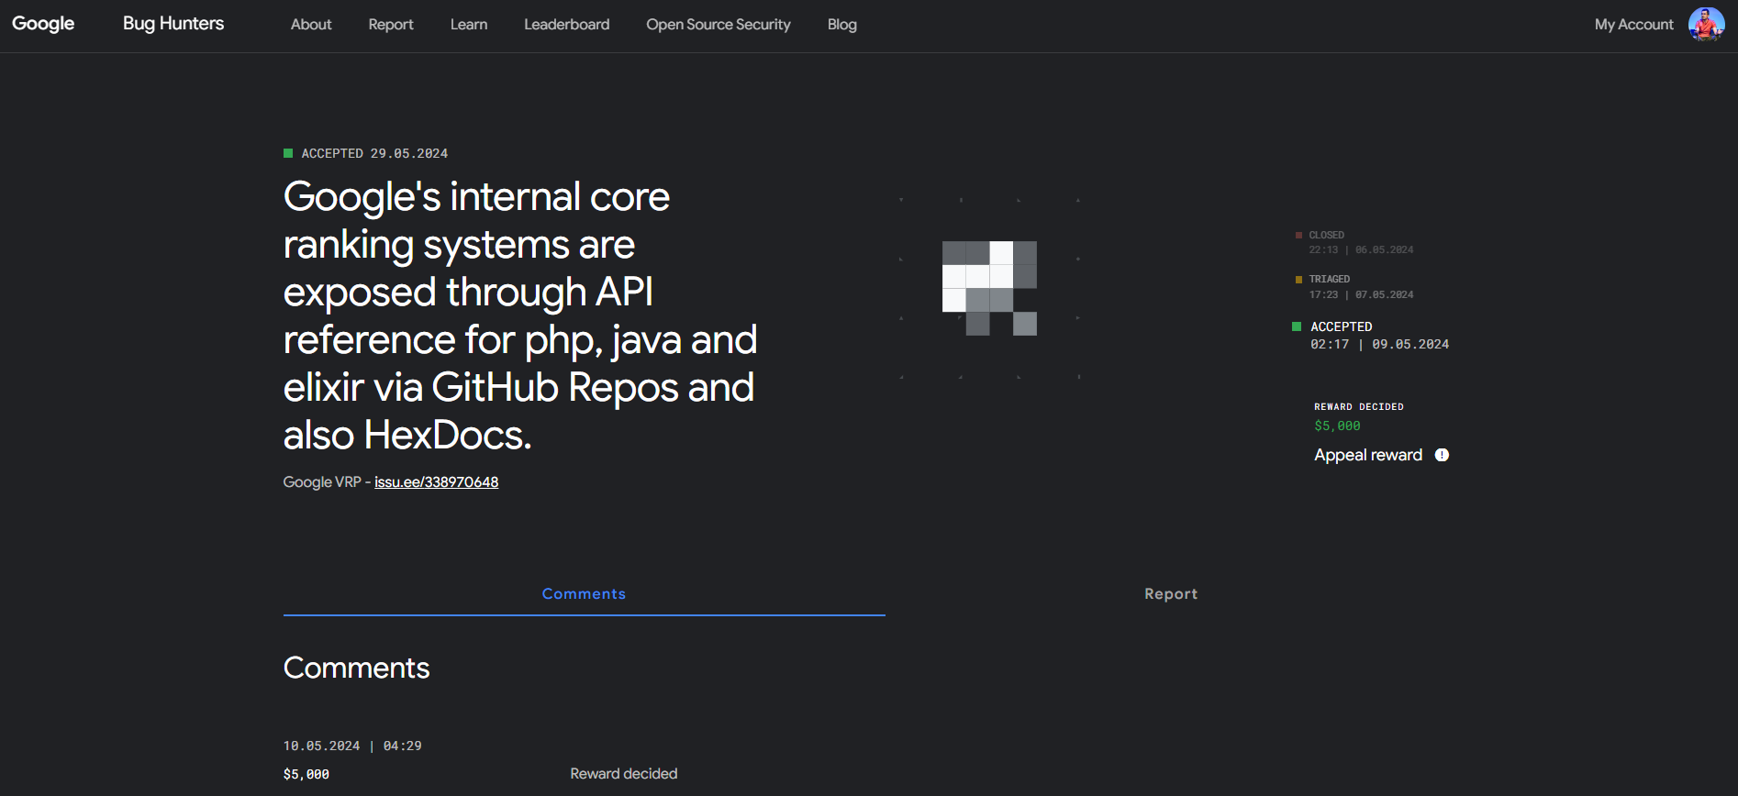Open the Report menu item

pyautogui.click(x=391, y=25)
